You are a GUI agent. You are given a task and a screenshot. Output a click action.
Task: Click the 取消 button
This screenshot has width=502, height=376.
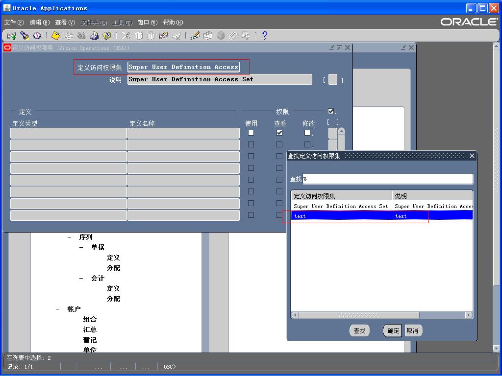point(413,330)
